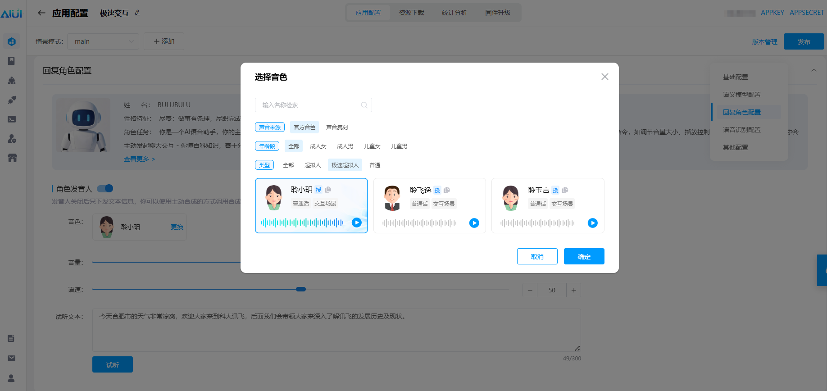Click 添加 scene mode button
The width and height of the screenshot is (827, 391).
click(164, 41)
